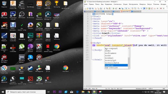Open the Поиск menu
This screenshot has height=94, width=168.
click(x=97, y=4)
